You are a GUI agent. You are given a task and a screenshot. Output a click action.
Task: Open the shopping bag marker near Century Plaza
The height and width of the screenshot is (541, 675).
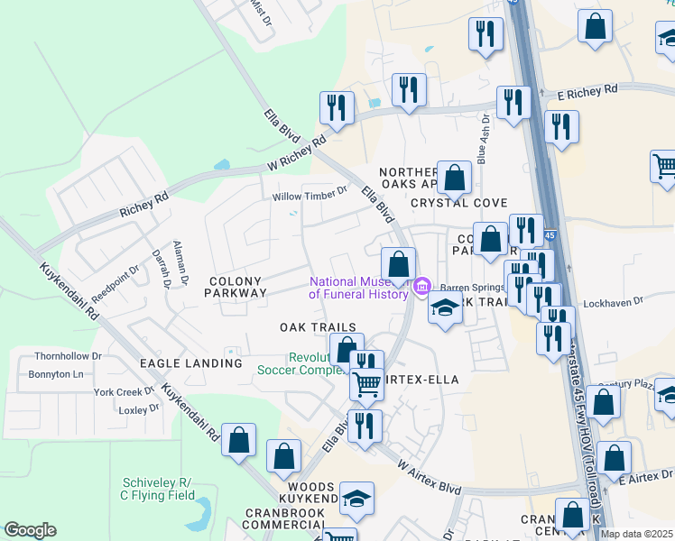pyautogui.click(x=605, y=401)
